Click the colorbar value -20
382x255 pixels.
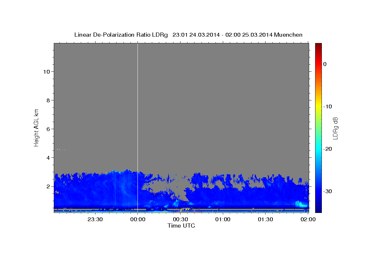click(328, 149)
